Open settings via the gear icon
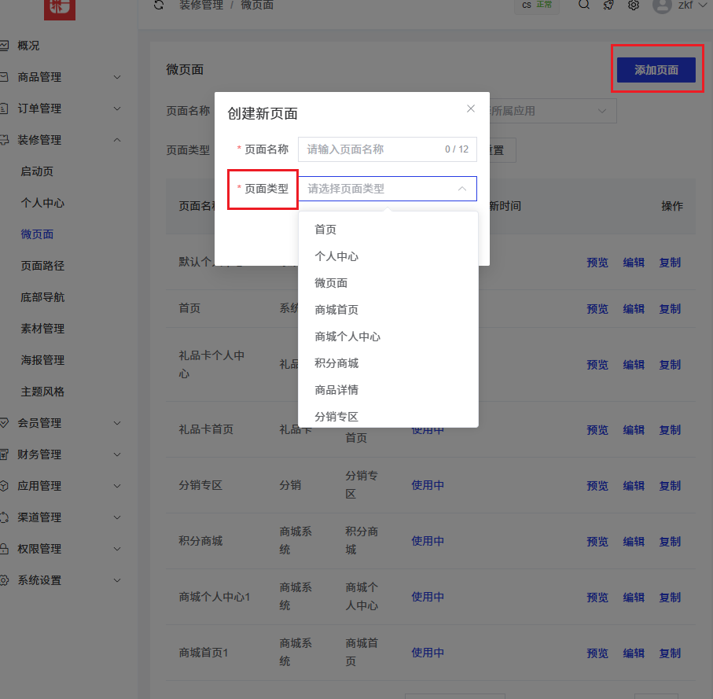The width and height of the screenshot is (713, 699). (633, 5)
